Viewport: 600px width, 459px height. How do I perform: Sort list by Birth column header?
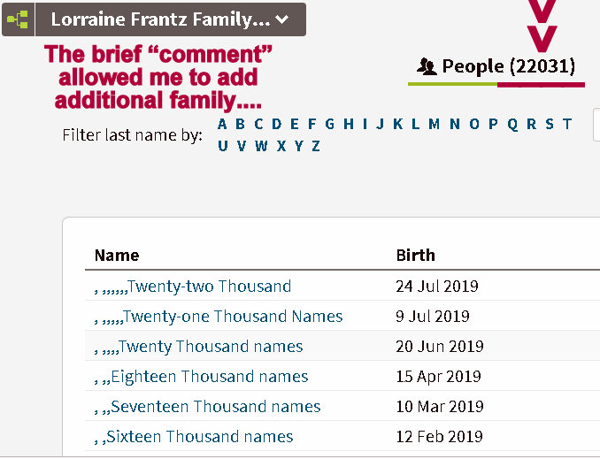[415, 256]
